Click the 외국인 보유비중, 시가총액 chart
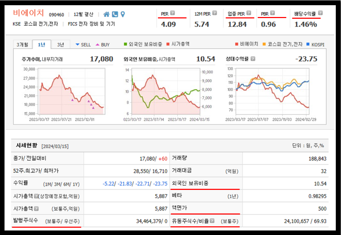The image size is (341, 235). [166, 91]
